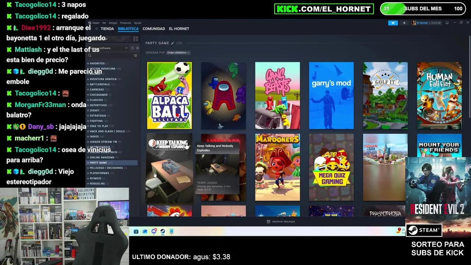Image resolution: width=471 pixels, height=265 pixels.
Task: Open the EL HORNET profile tab
Action: (x=179, y=29)
